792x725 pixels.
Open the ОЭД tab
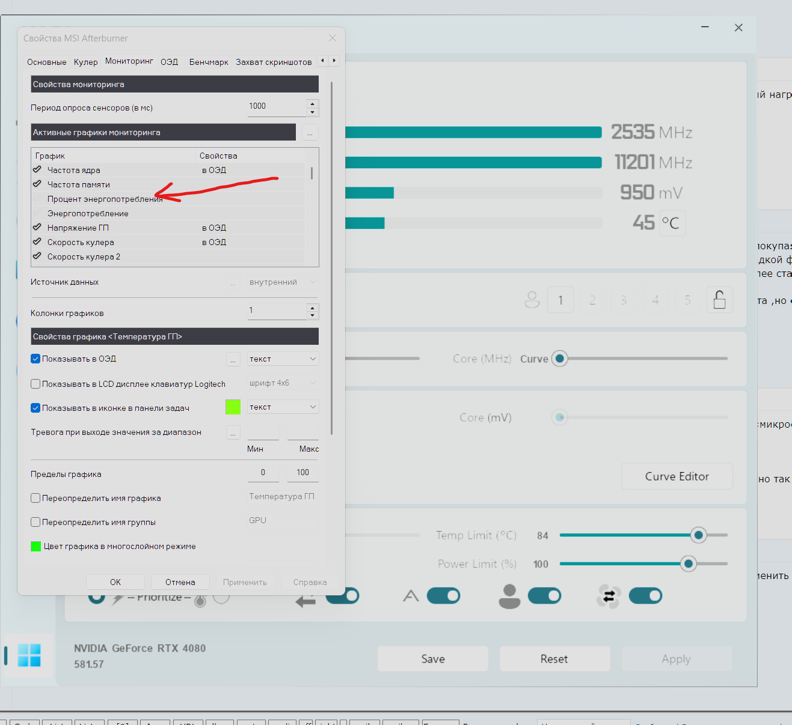pyautogui.click(x=170, y=62)
